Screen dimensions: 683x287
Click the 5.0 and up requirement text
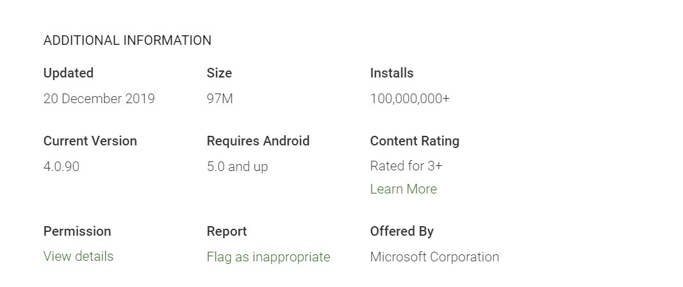[238, 167]
